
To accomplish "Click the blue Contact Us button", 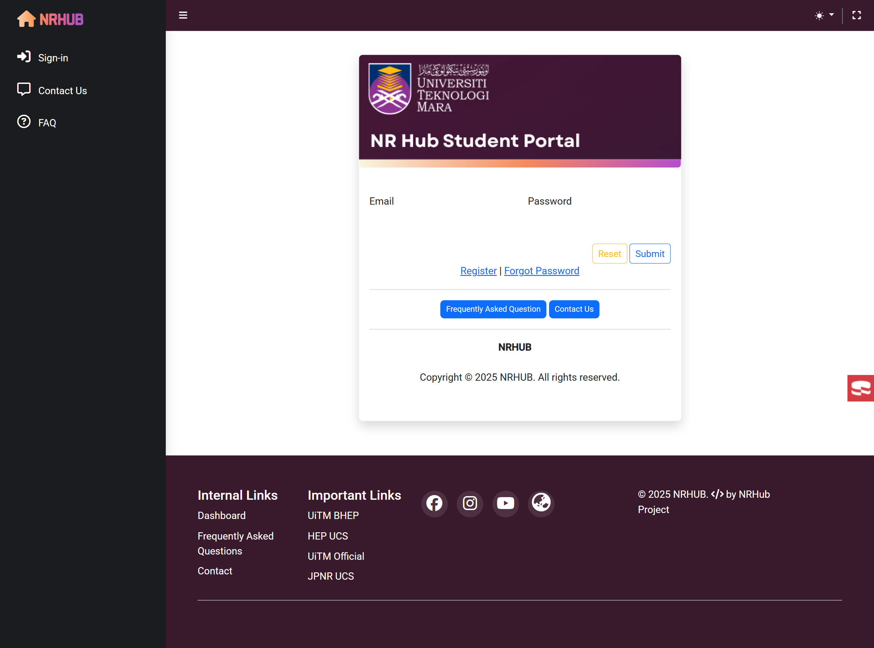I will (574, 309).
